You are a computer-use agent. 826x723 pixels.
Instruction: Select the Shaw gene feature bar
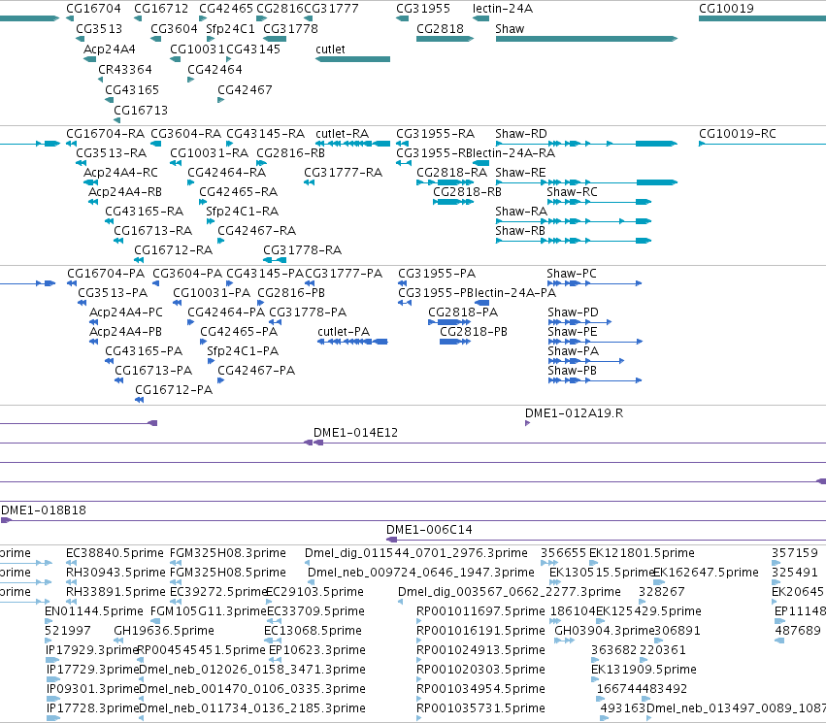coord(586,39)
